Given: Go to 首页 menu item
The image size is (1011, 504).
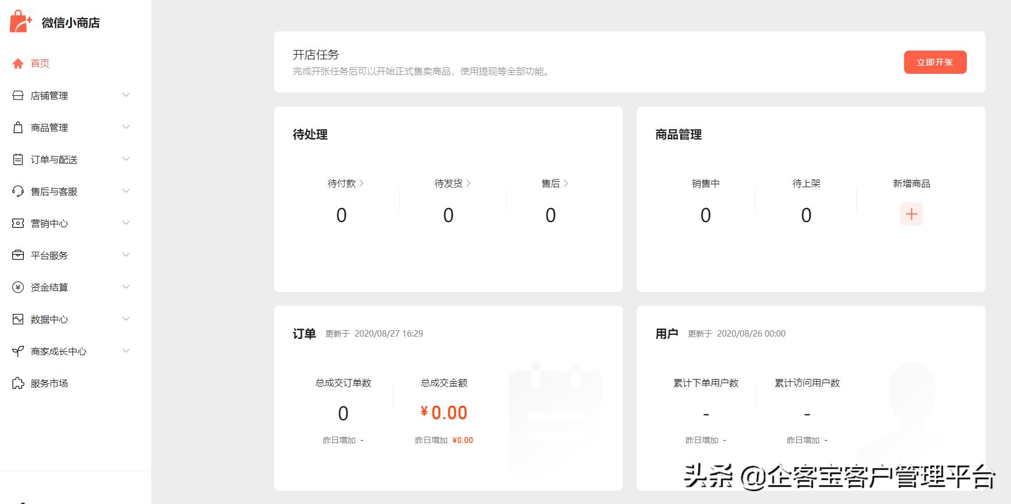Looking at the screenshot, I should (40, 63).
